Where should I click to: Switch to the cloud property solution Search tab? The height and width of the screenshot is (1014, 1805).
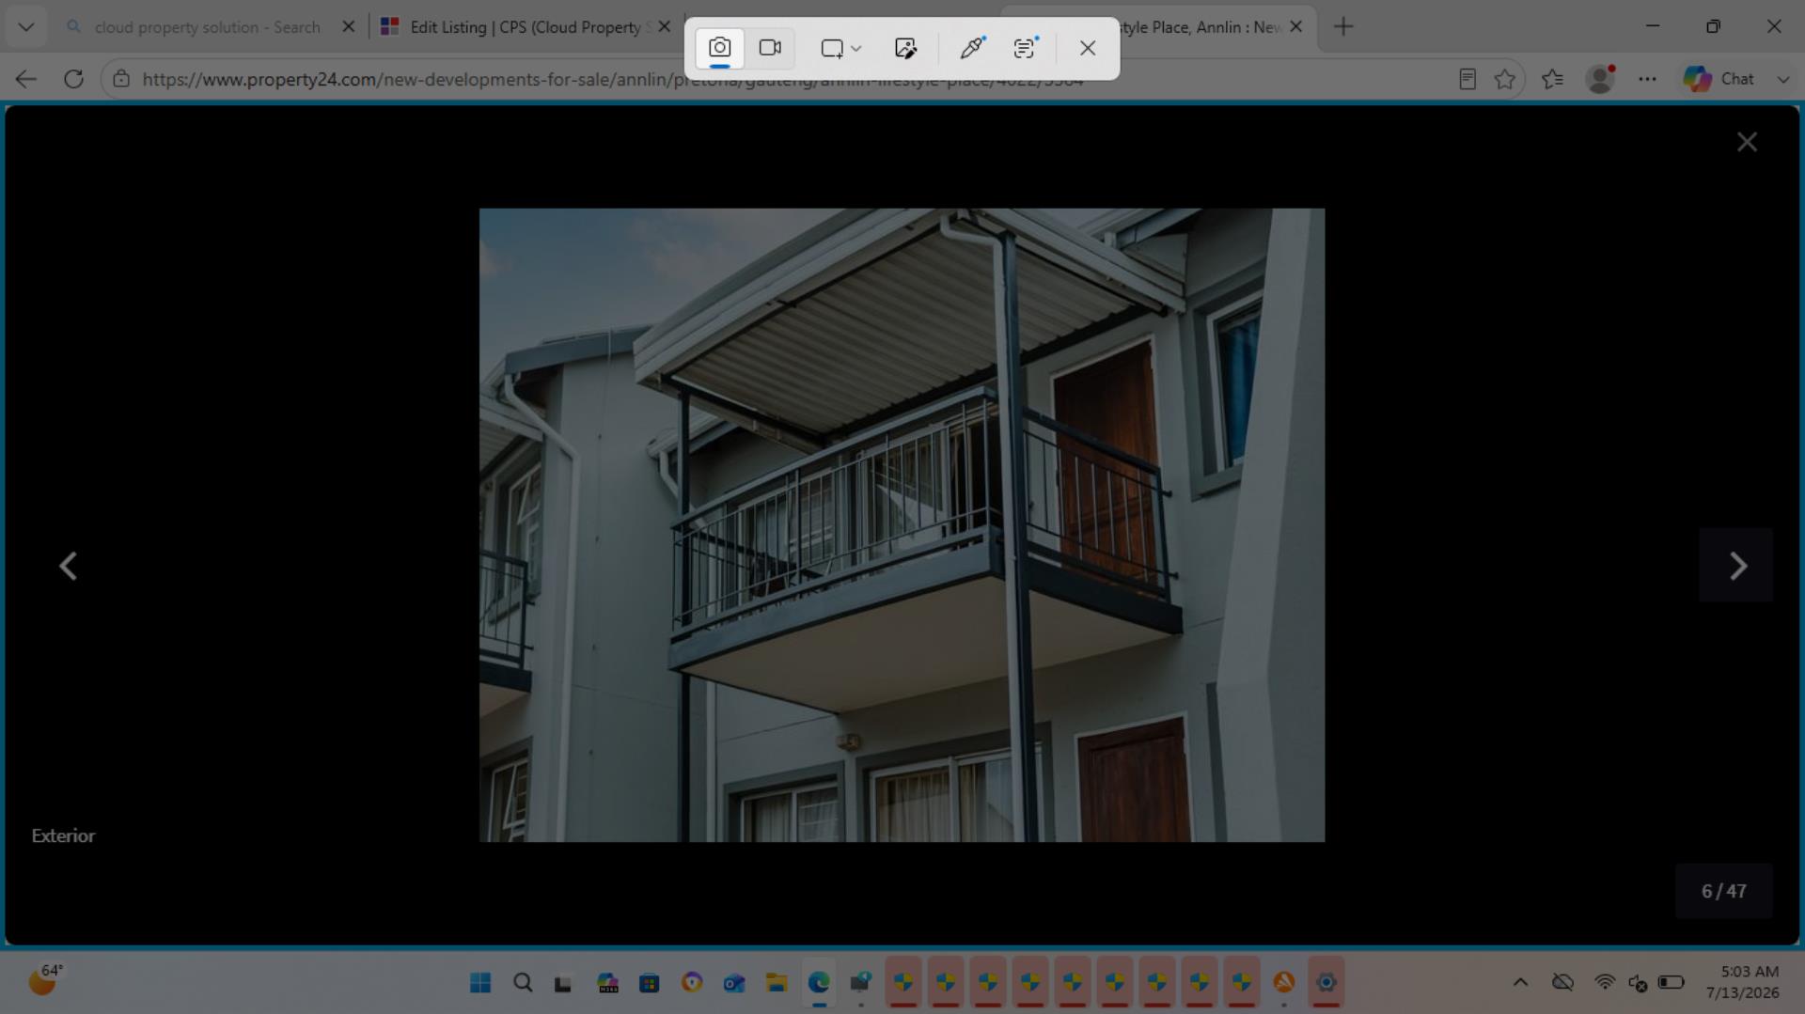point(207,27)
